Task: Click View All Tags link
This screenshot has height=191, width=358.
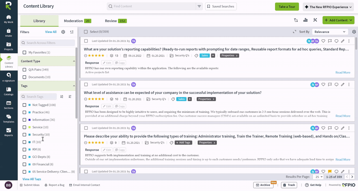Action: coord(32,179)
